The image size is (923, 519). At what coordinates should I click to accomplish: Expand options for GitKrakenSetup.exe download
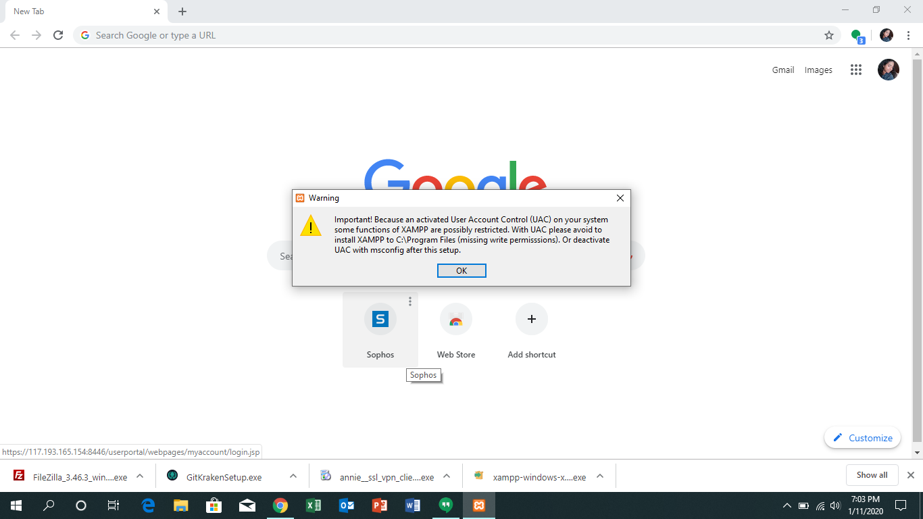[293, 476]
